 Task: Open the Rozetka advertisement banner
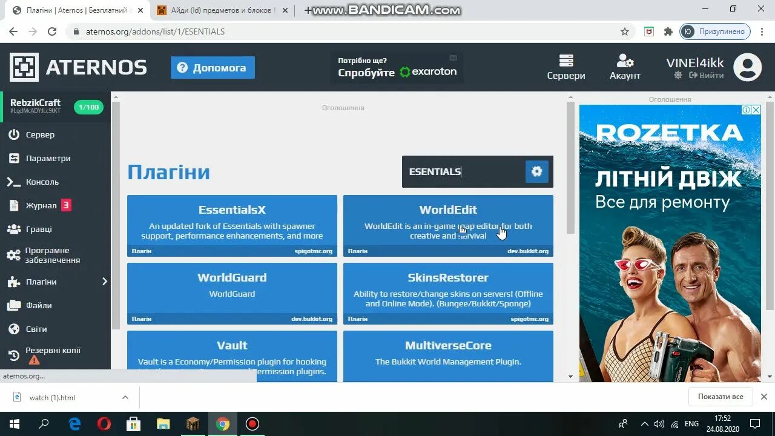pos(670,243)
